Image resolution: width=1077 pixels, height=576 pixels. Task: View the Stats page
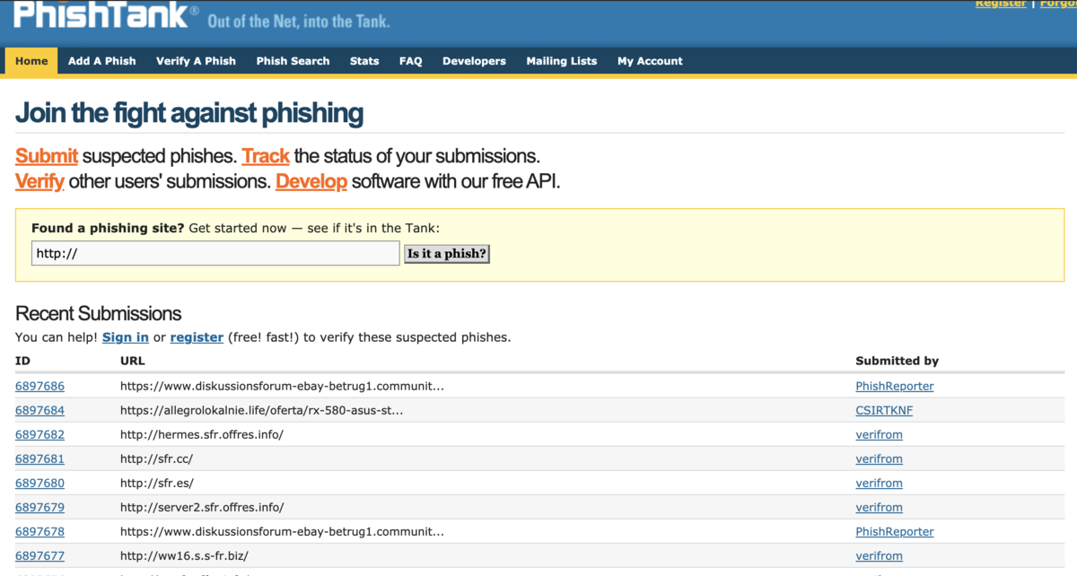(x=364, y=61)
